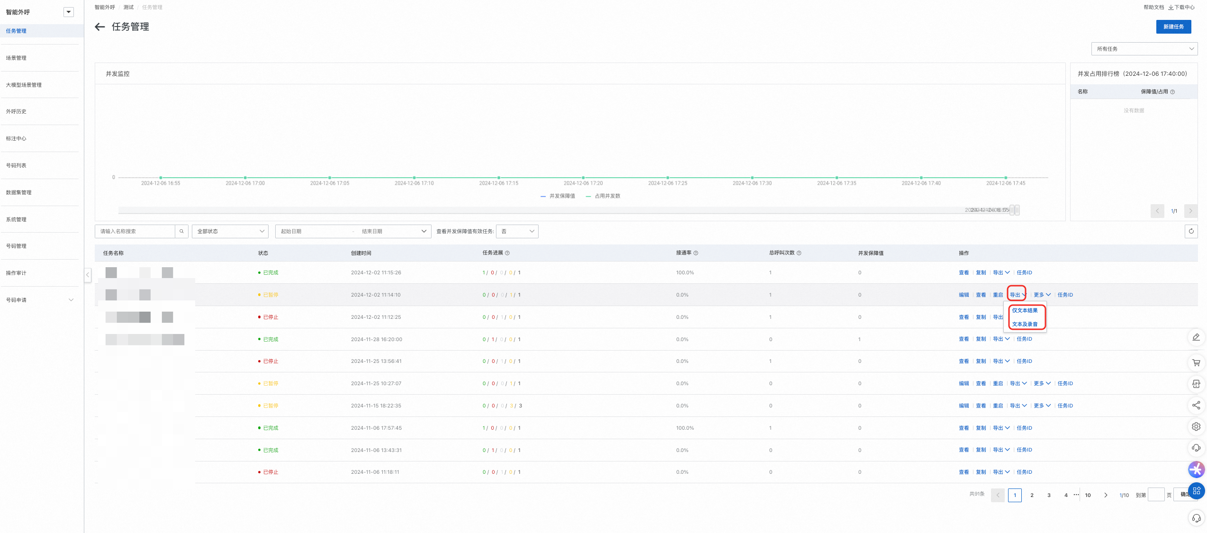This screenshot has width=1207, height=533.
Task: Click help icon beside 保障值/占用
Action: (x=1172, y=92)
